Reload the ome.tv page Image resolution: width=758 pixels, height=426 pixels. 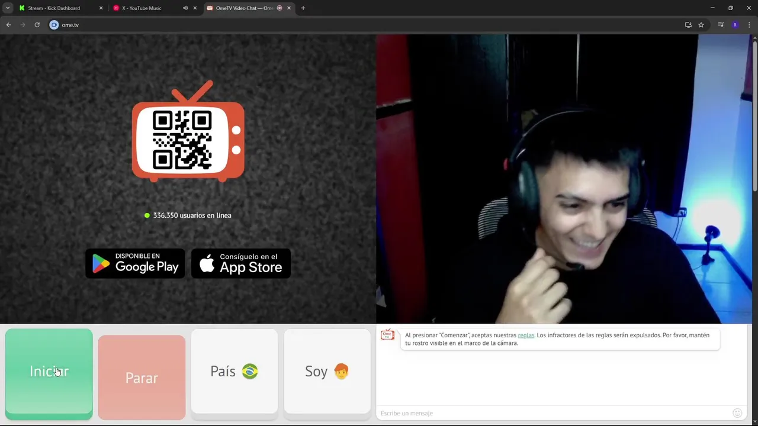37,25
